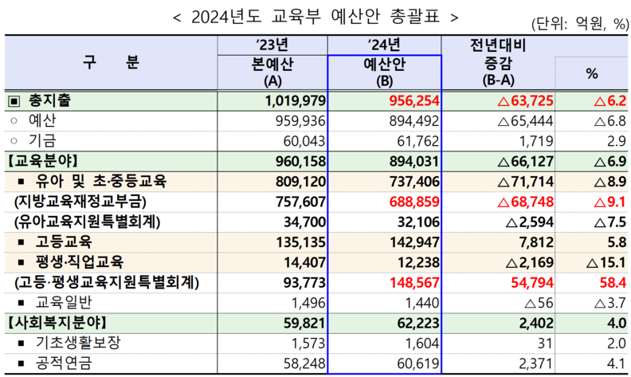Click the red value 148,567
Viewport: 631px width, 377px height.
point(414,282)
